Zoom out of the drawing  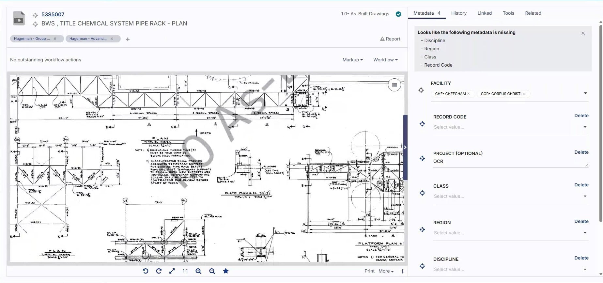(212, 271)
